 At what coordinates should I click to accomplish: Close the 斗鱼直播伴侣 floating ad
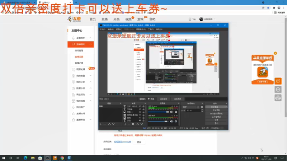tap(275, 53)
